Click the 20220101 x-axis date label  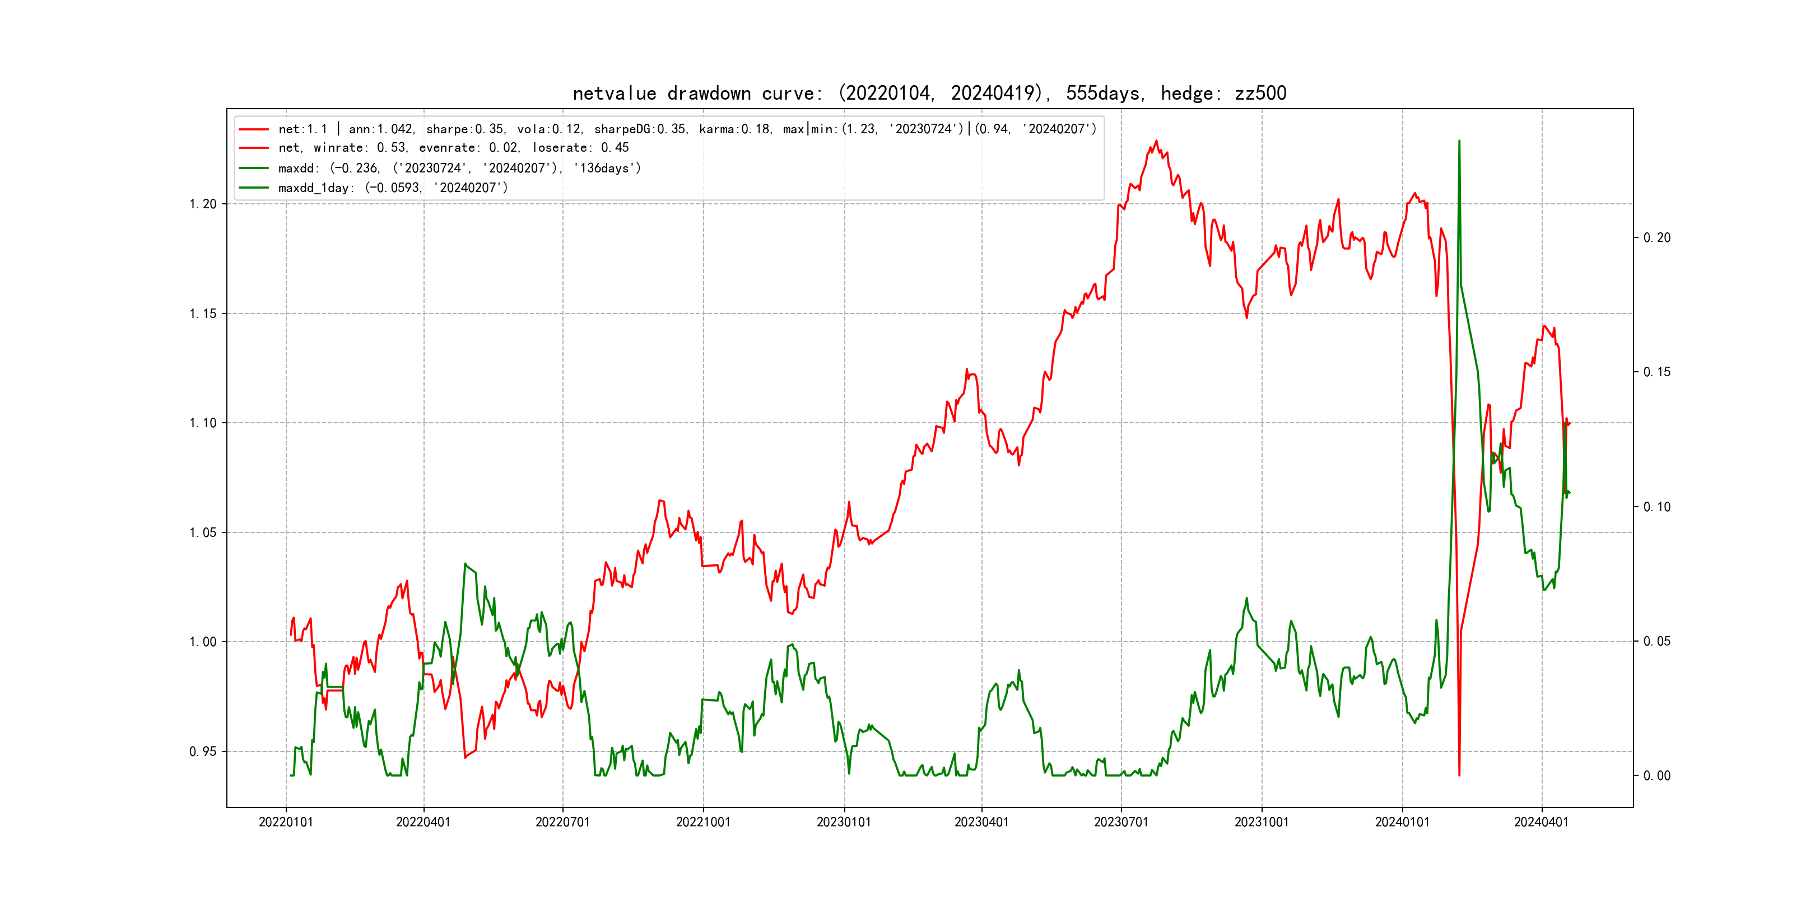pos(285,822)
